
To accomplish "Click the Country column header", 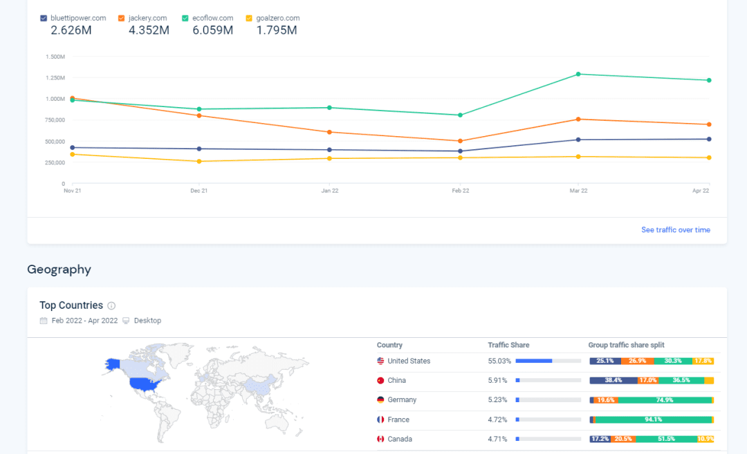I will coord(389,345).
